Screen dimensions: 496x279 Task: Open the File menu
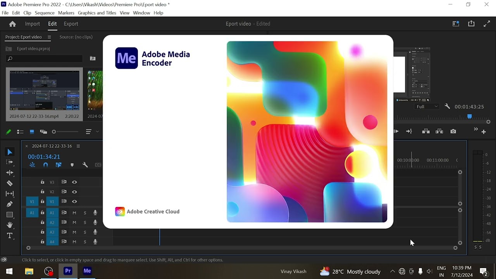(5, 13)
